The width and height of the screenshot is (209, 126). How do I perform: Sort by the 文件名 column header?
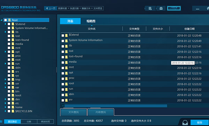[92, 29]
